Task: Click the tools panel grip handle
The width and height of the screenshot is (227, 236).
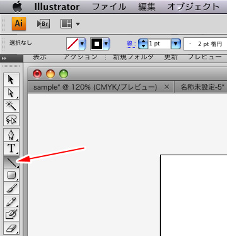Action: point(11,66)
